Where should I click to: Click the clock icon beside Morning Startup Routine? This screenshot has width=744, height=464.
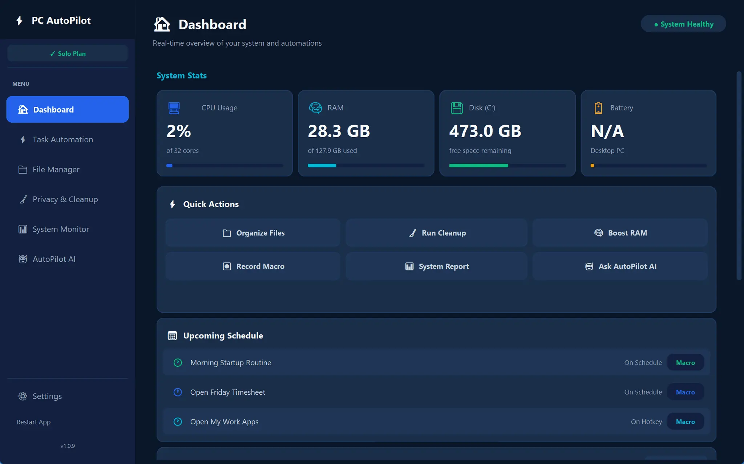(x=178, y=362)
